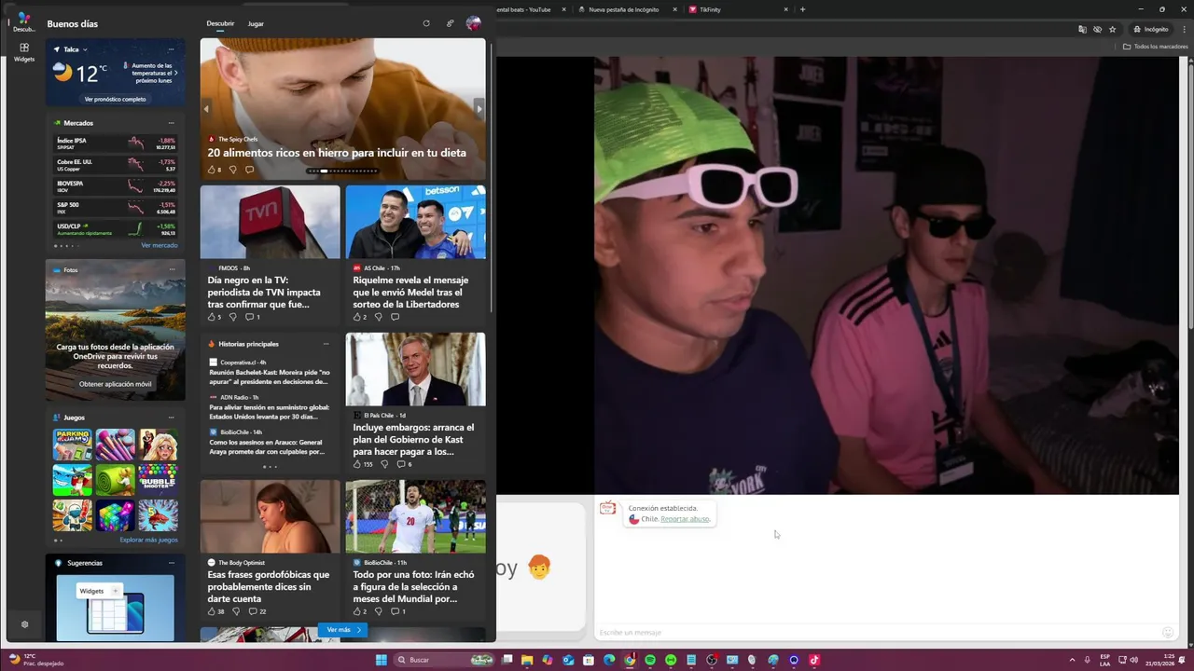Select Índice IPSA market row
The height and width of the screenshot is (671, 1194).
[x=116, y=144]
